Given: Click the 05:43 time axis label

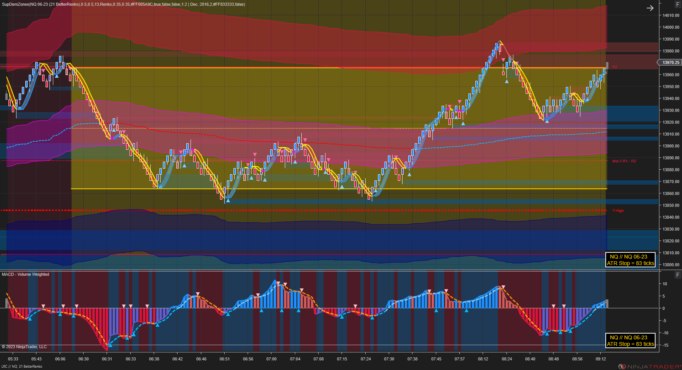Looking at the screenshot, I should coord(36,359).
